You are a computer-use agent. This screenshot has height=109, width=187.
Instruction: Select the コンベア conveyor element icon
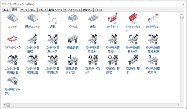coord(13,18)
